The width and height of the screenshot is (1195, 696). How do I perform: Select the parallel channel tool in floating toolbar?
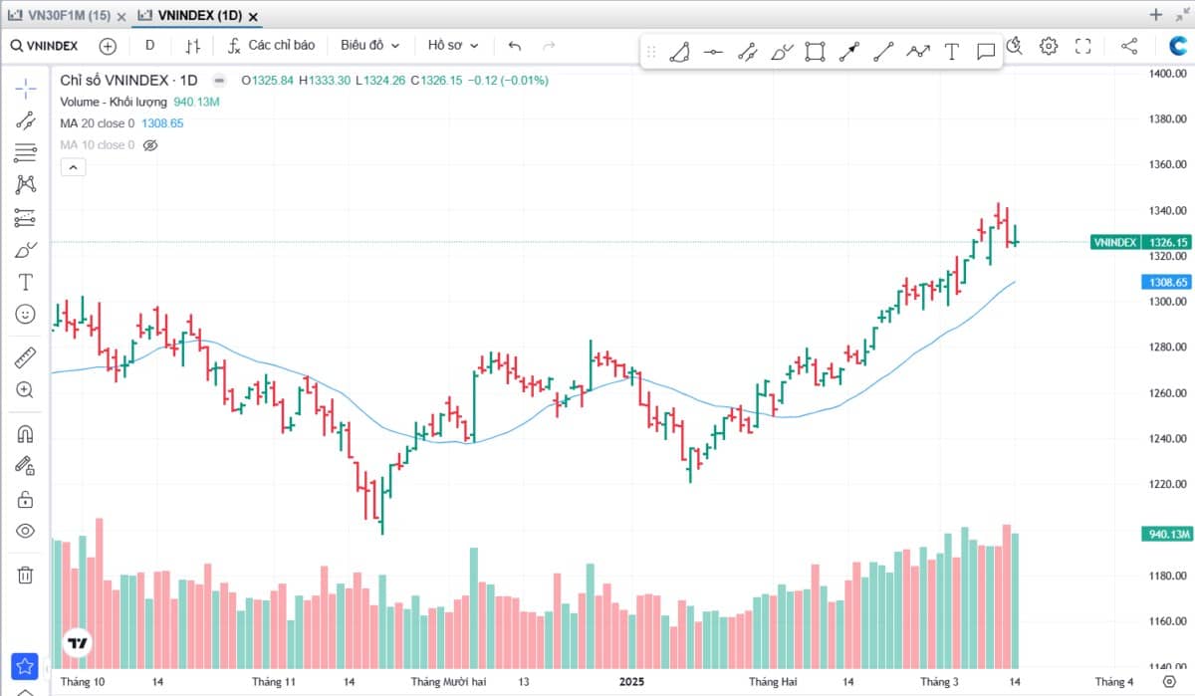(x=747, y=52)
